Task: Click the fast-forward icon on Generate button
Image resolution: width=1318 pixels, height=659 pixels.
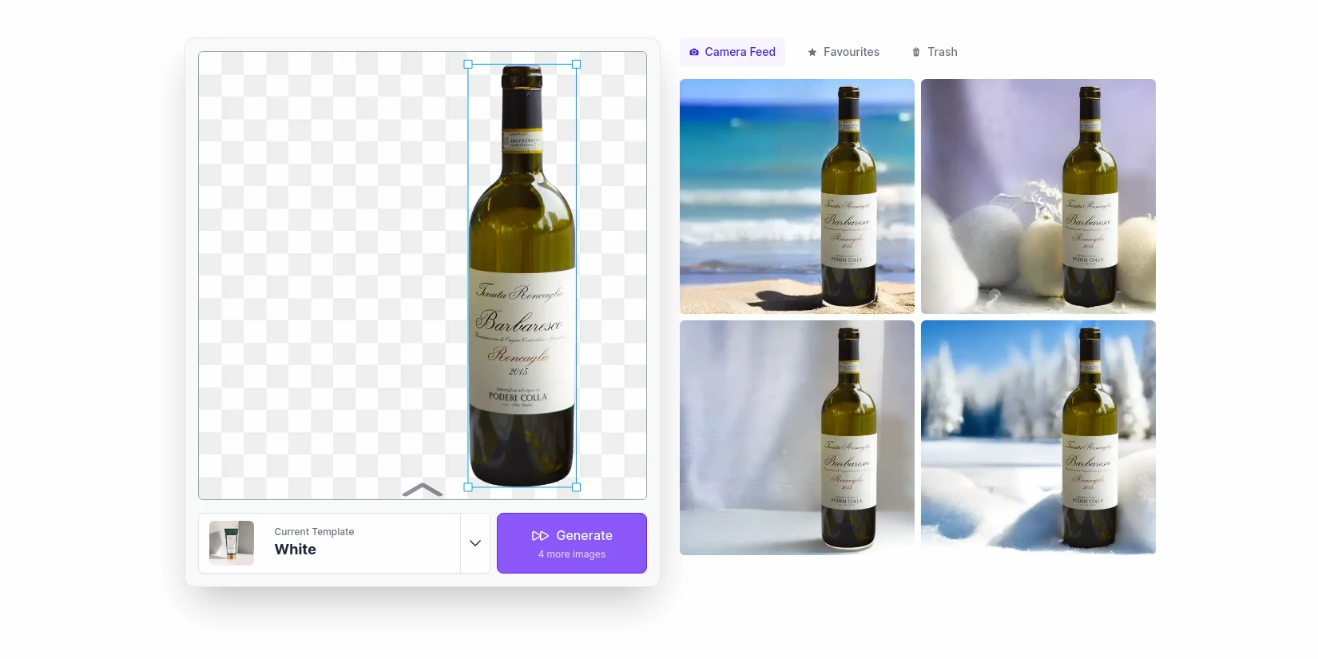Action: 540,536
